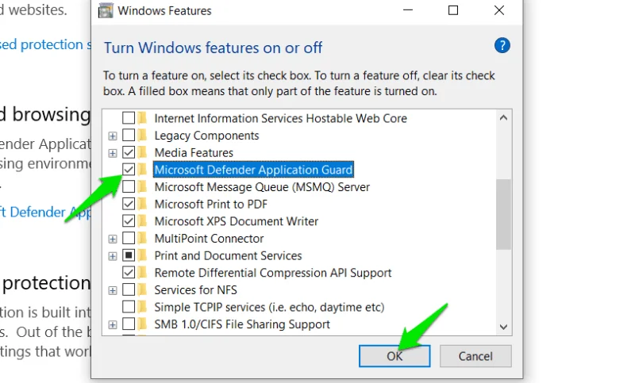Close the Windows Features dialog
This screenshot has width=635, height=383.
coord(499,10)
